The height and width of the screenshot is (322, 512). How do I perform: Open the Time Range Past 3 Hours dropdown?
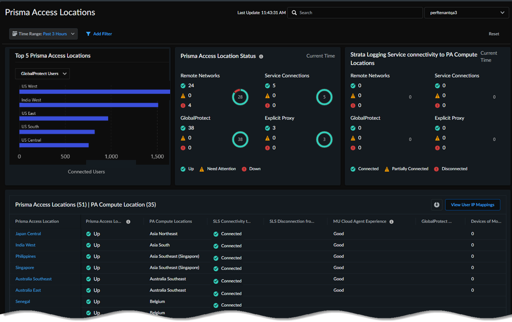(43, 34)
